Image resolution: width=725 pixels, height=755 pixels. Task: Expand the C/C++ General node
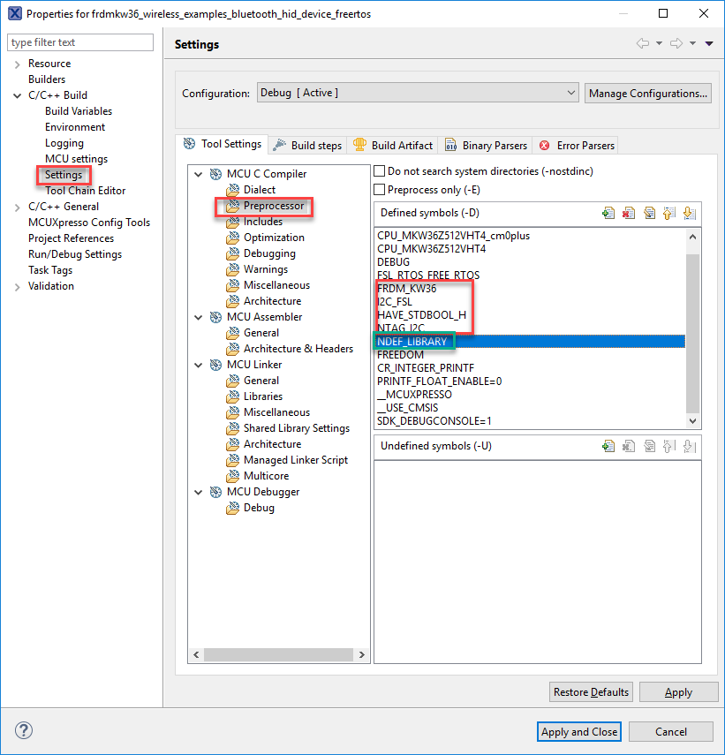click(18, 208)
